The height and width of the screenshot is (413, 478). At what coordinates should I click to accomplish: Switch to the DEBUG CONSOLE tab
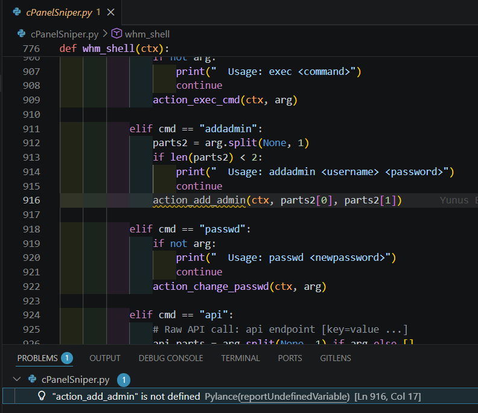[x=171, y=358]
